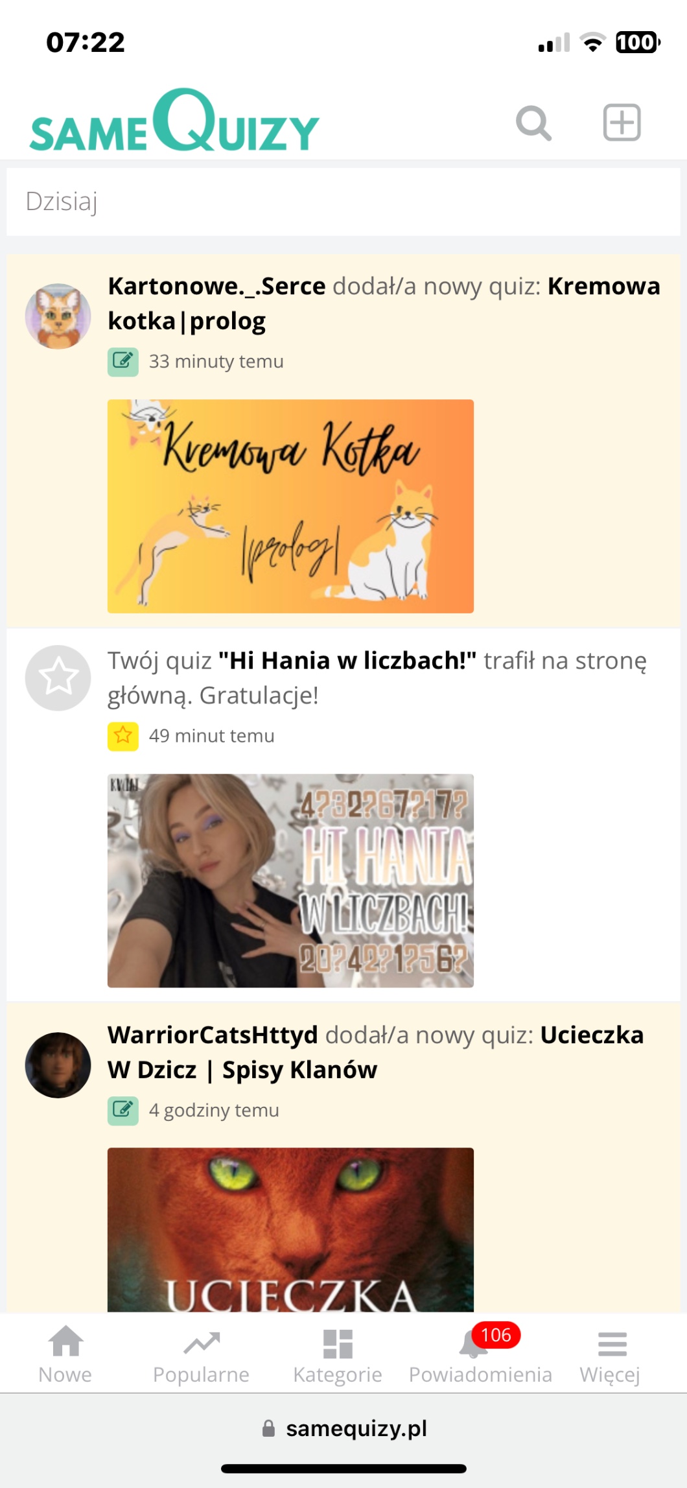
Task: Switch to the Popularne tab
Action: click(x=201, y=1354)
